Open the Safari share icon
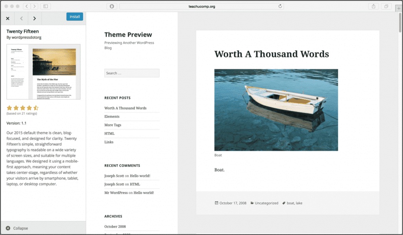The image size is (403, 235). click(373, 6)
